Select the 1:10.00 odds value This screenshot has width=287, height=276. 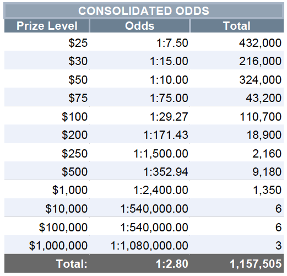point(169,80)
